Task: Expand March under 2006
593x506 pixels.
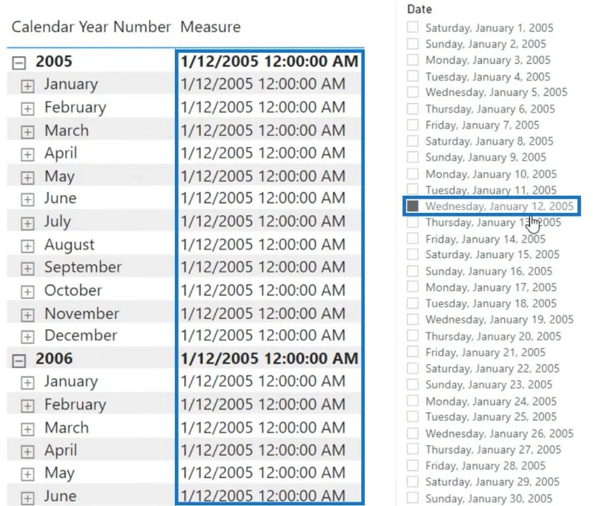Action: point(27,429)
